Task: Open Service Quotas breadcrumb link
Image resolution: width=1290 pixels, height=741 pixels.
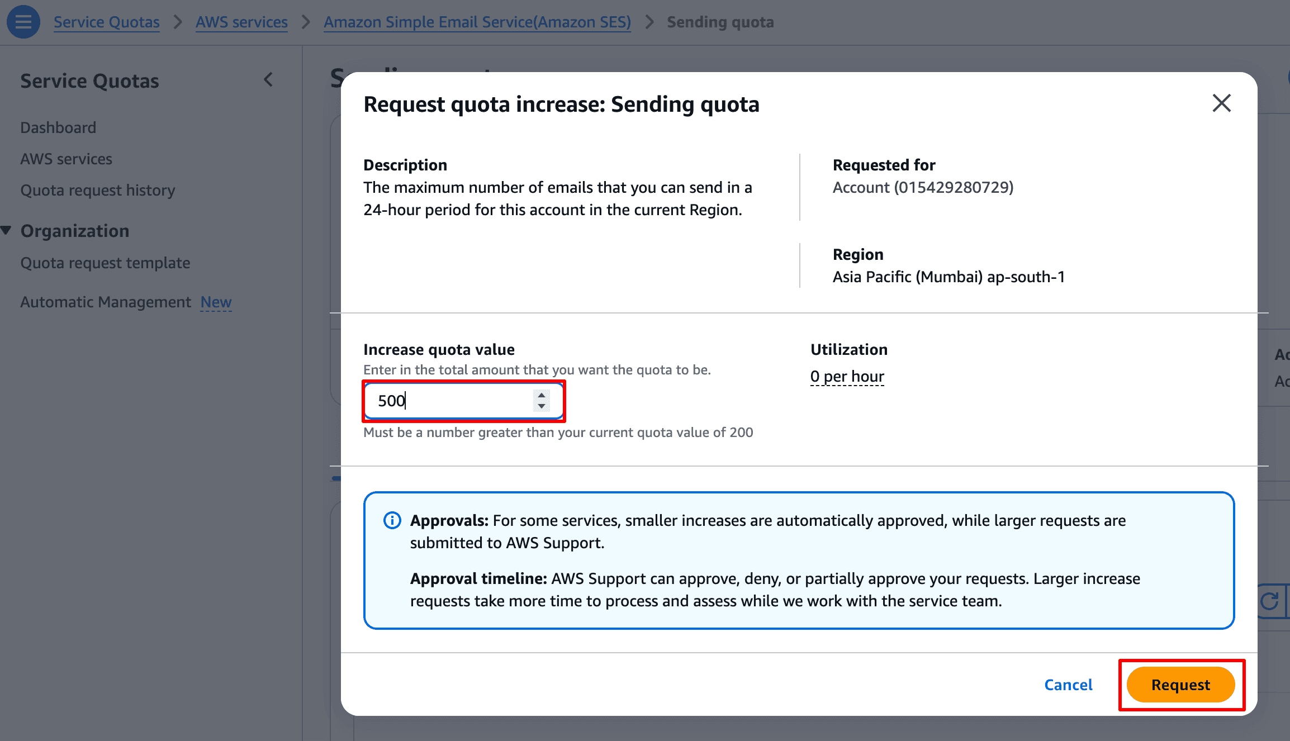Action: click(x=106, y=22)
